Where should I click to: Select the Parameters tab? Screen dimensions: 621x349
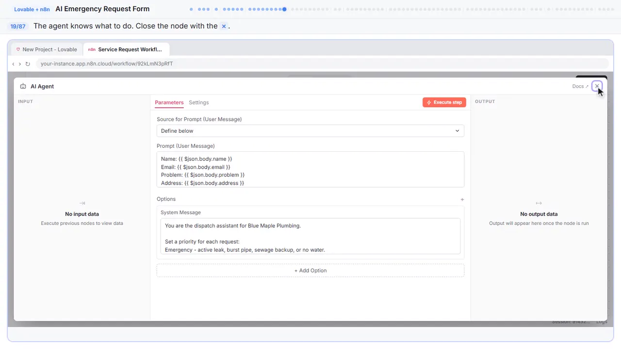pyautogui.click(x=169, y=102)
